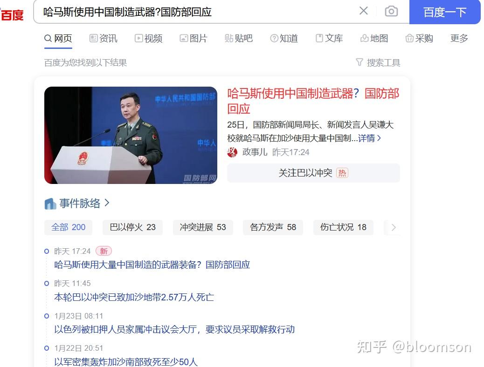
Task: Click the 百度一下 search button
Action: (445, 12)
